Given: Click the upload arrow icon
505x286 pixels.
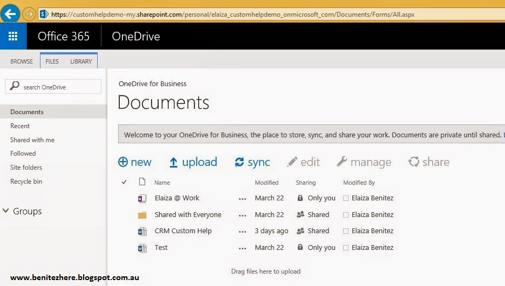Looking at the screenshot, I should click(x=173, y=162).
